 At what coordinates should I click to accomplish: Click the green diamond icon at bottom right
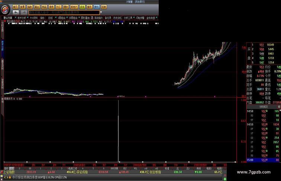pos(225,179)
